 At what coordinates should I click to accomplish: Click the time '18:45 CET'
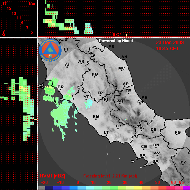(x=167, y=49)
